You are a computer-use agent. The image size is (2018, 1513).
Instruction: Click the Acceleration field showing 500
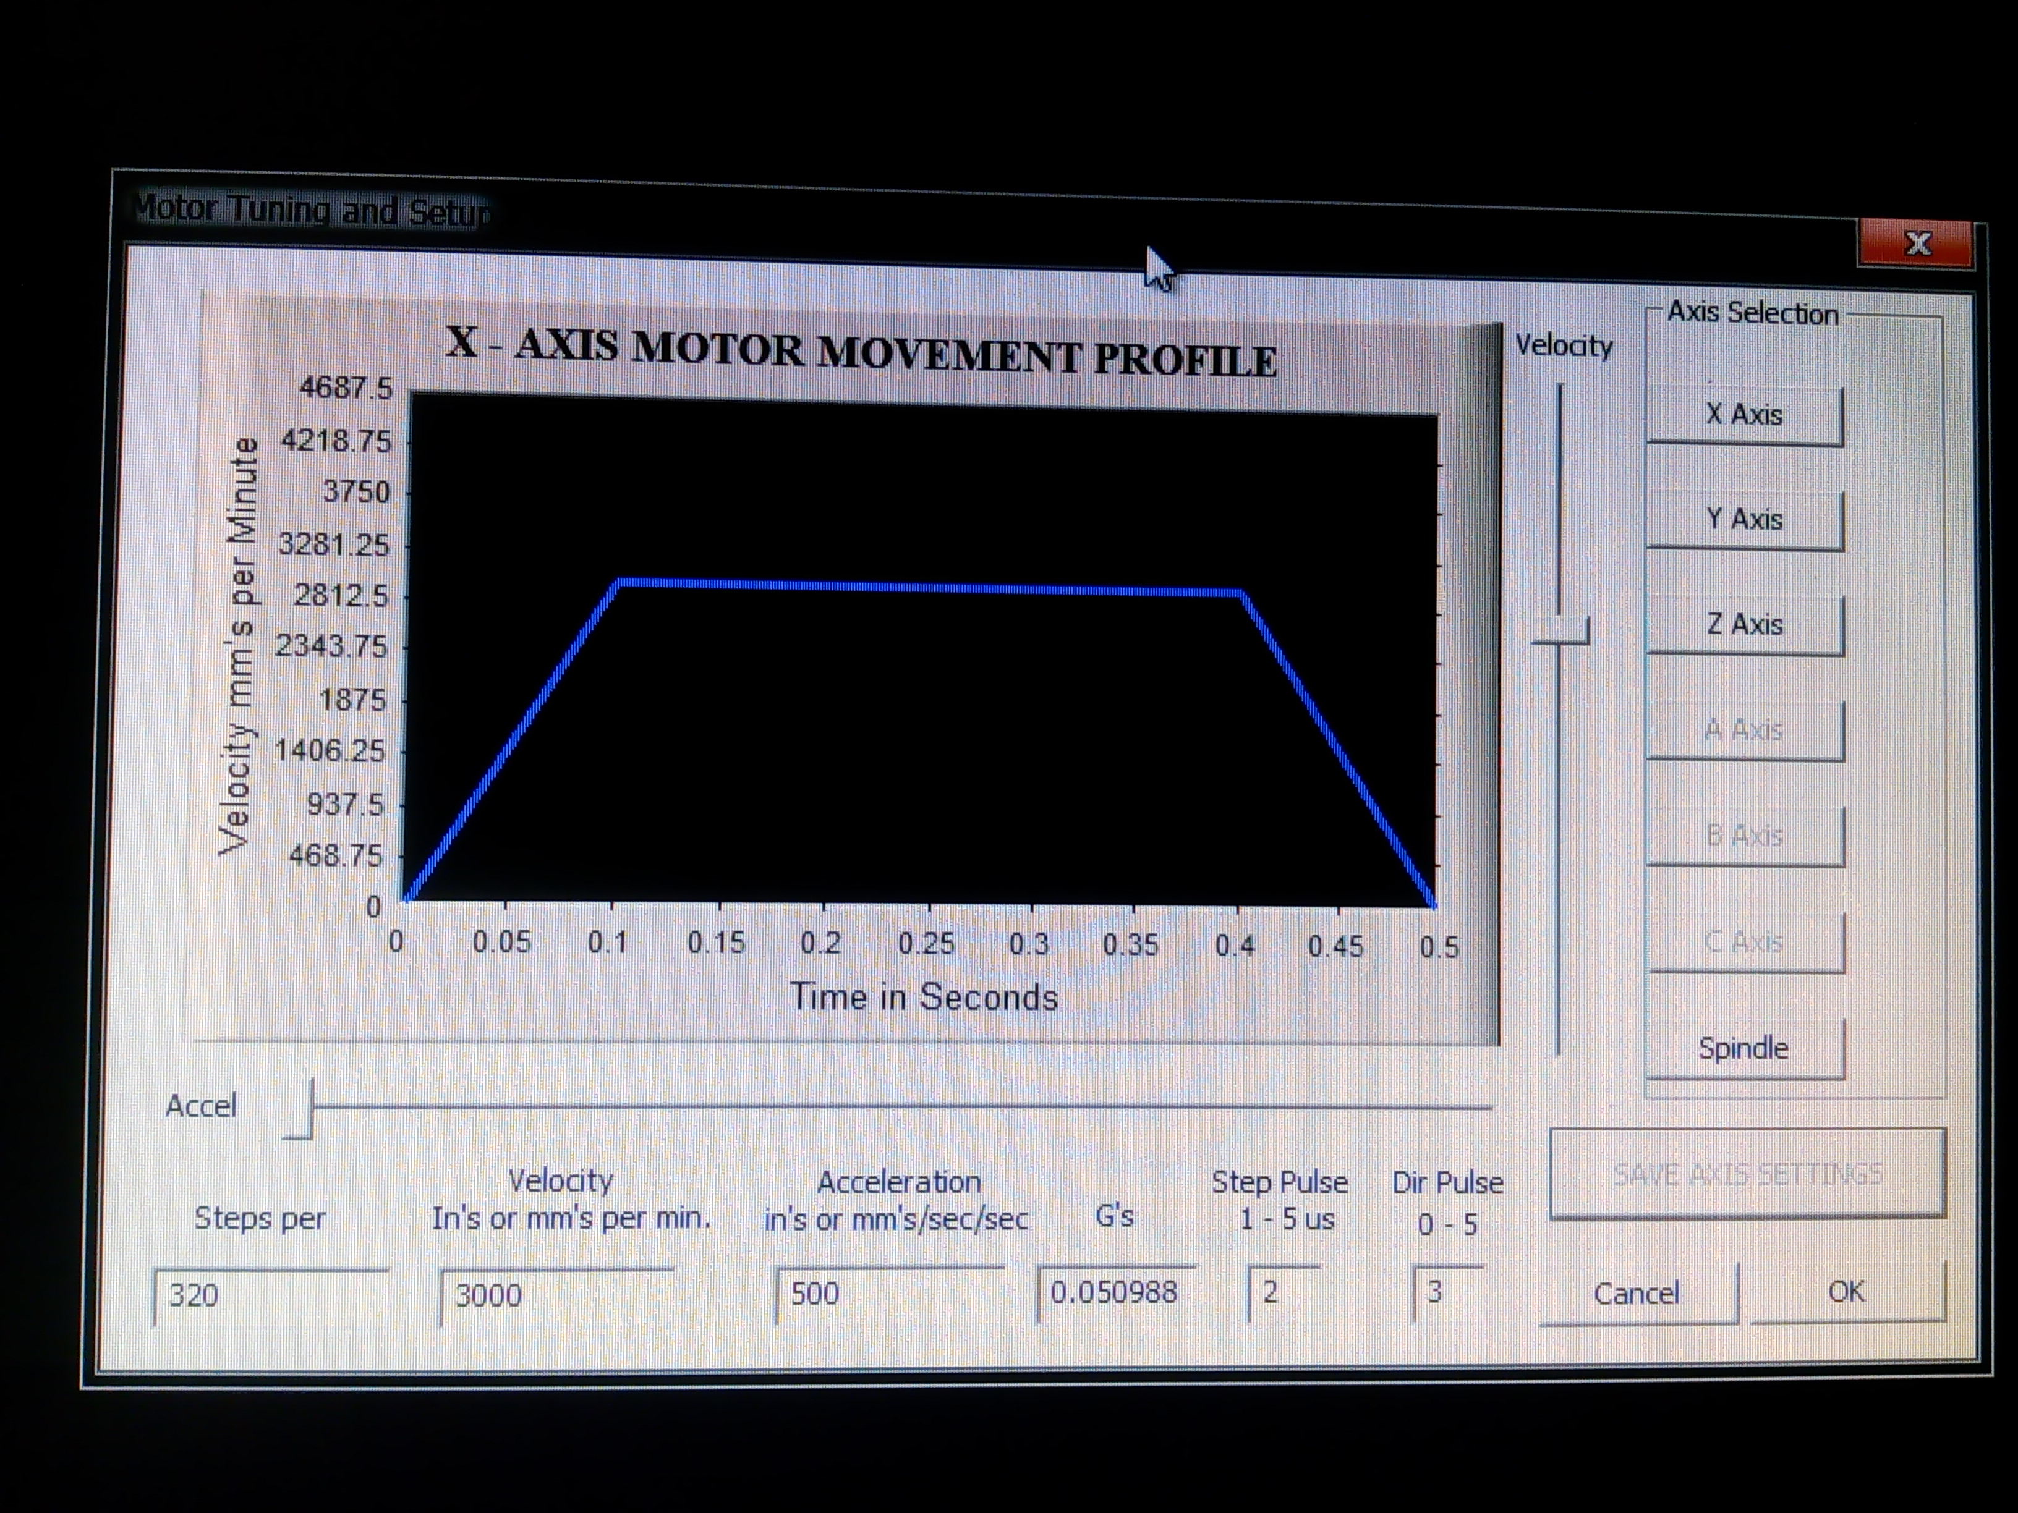(x=890, y=1294)
